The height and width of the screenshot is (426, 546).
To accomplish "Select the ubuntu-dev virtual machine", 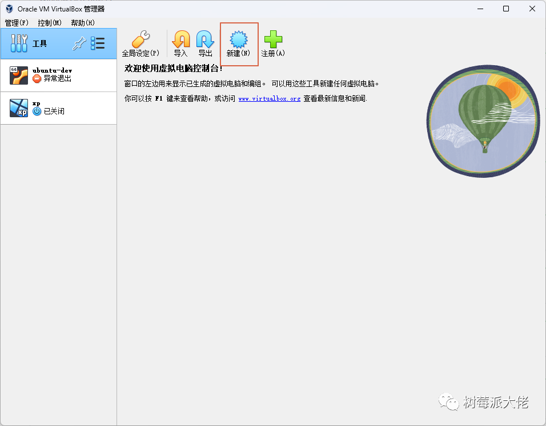I will click(58, 75).
